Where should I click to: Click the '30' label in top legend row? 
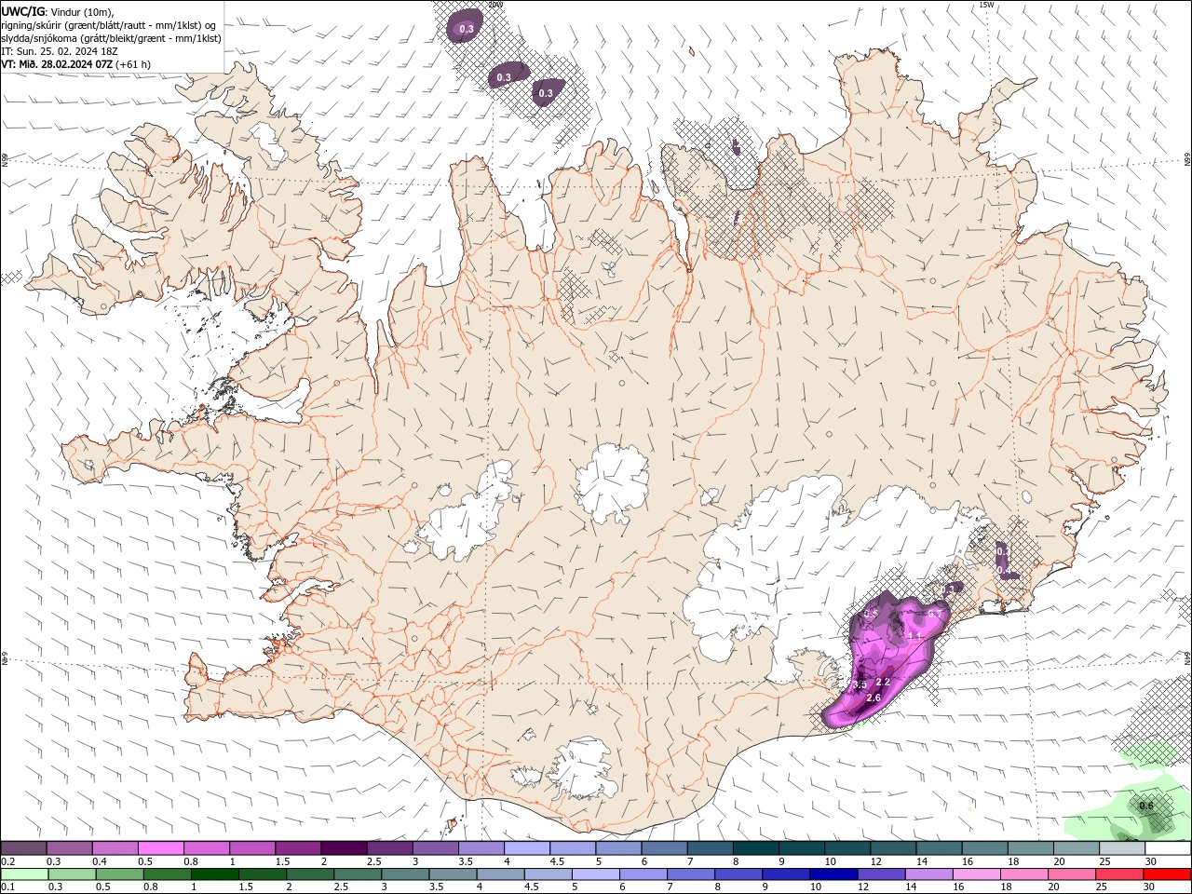coord(1150,861)
